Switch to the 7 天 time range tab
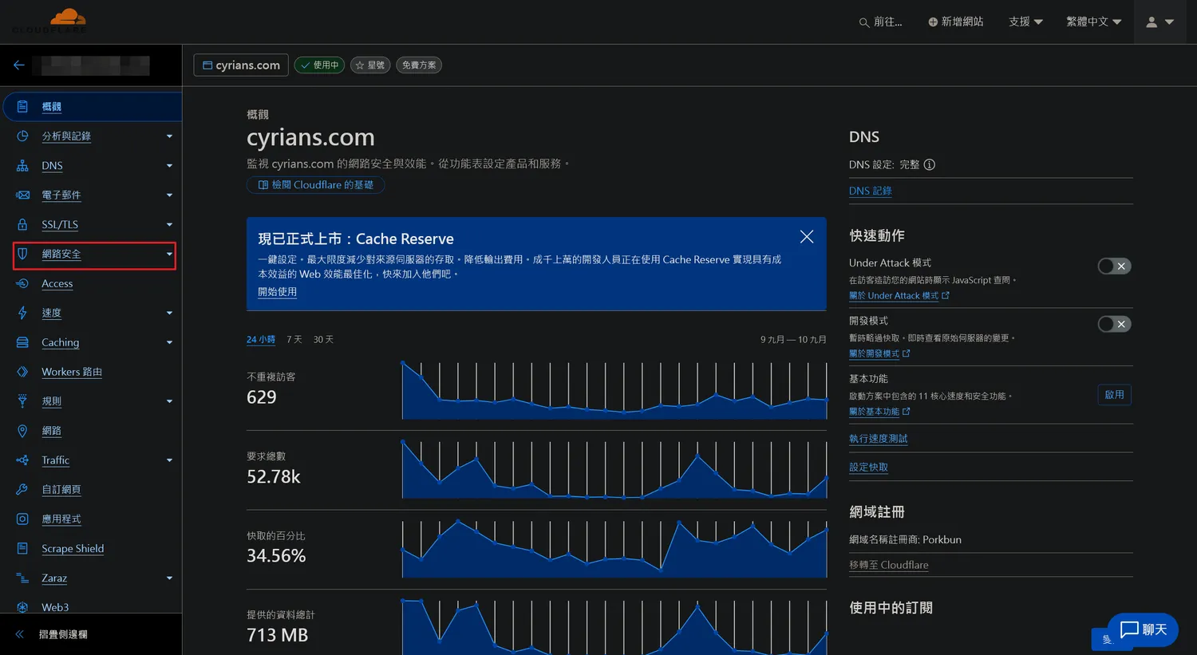1197x655 pixels. coord(294,340)
